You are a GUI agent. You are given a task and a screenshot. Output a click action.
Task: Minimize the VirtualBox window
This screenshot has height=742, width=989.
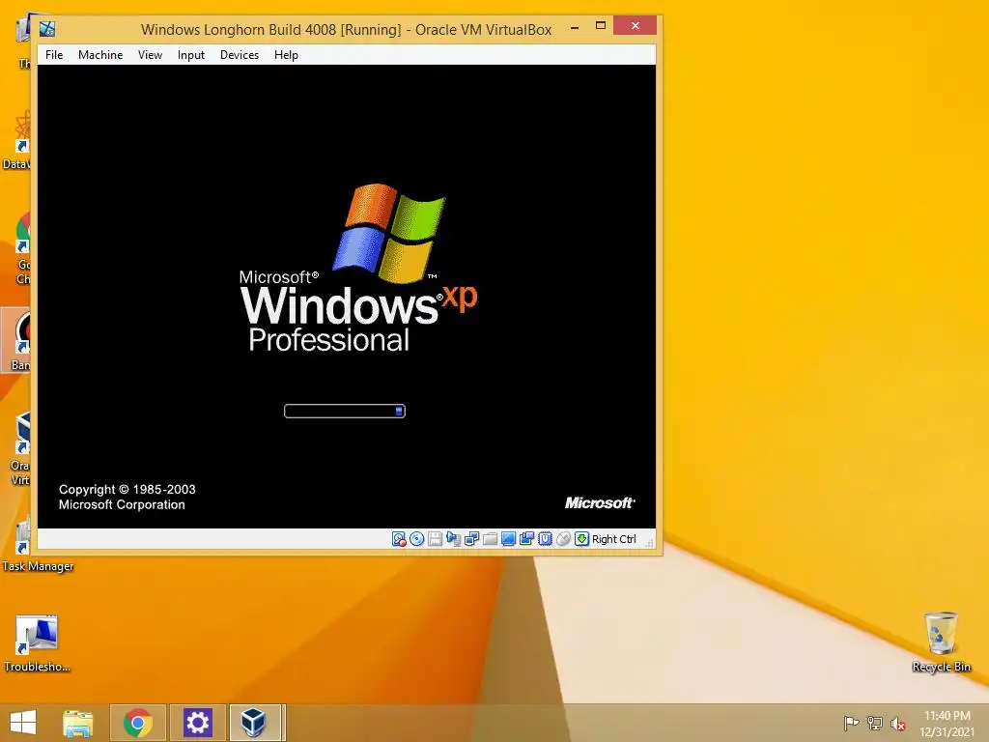tap(575, 27)
